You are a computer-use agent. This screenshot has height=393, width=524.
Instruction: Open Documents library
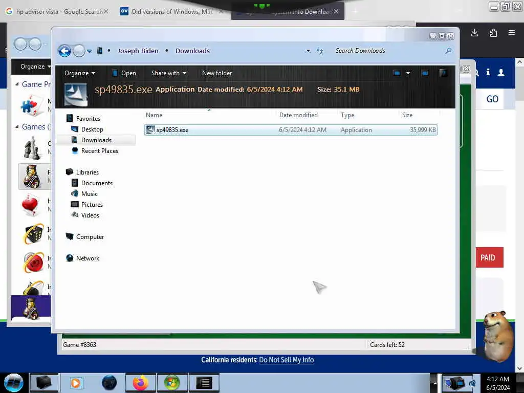(x=97, y=183)
